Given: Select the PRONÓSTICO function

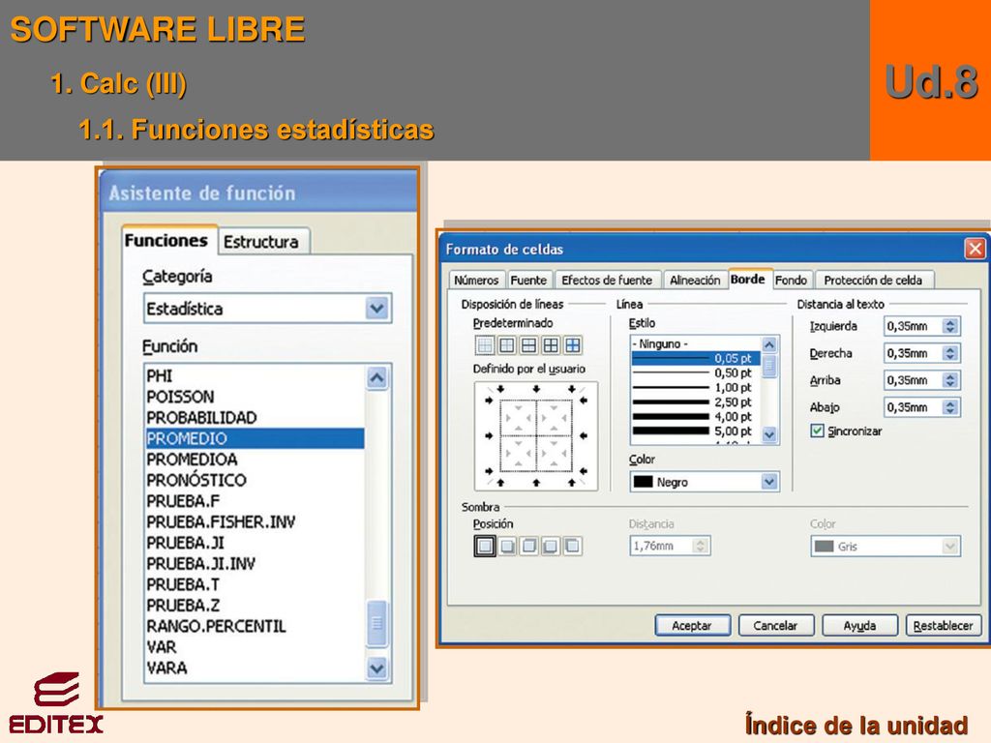Looking at the screenshot, I should click(x=255, y=480).
